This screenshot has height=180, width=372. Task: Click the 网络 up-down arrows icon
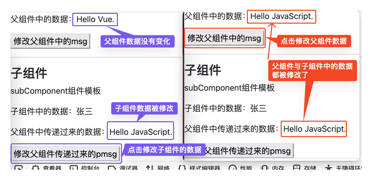tap(150, 168)
